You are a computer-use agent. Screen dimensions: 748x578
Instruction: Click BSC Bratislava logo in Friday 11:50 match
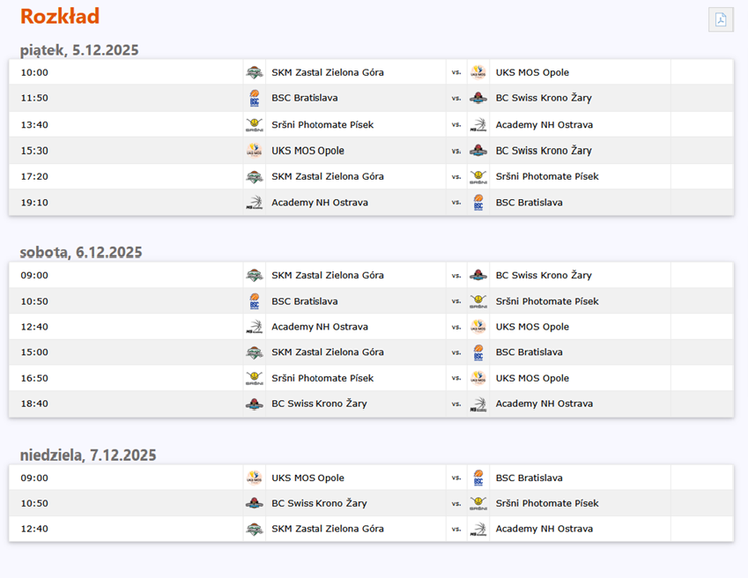[254, 98]
